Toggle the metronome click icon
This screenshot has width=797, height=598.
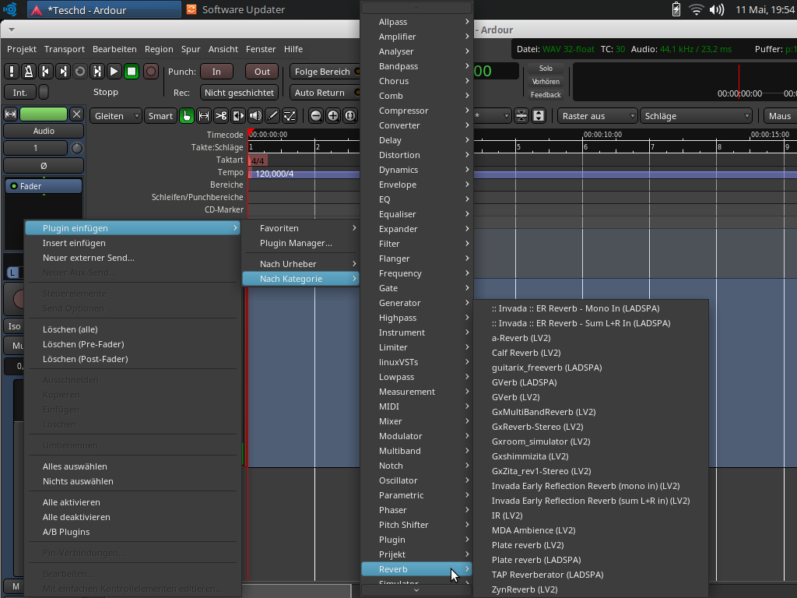[29, 72]
